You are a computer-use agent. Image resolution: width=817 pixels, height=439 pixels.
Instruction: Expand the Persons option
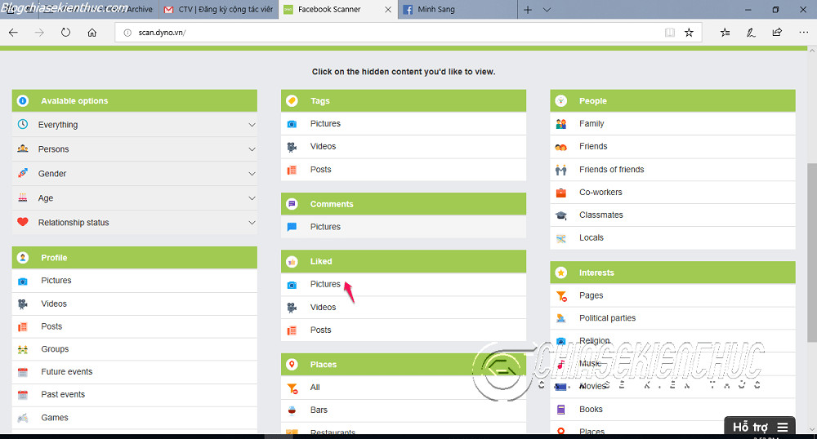(252, 149)
